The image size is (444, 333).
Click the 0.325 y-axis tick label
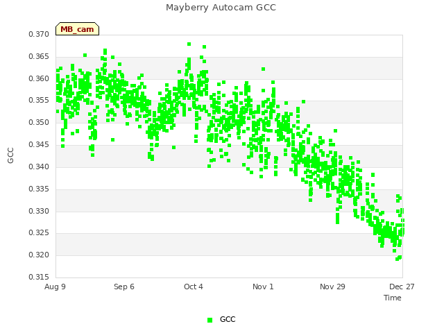pos(39,233)
